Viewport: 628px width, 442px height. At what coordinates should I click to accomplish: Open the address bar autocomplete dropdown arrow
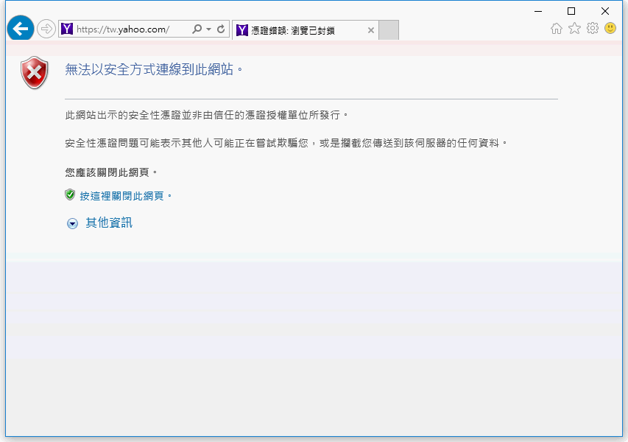208,29
